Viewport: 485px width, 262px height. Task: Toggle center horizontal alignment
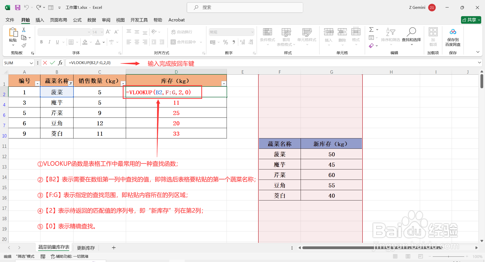137,42
